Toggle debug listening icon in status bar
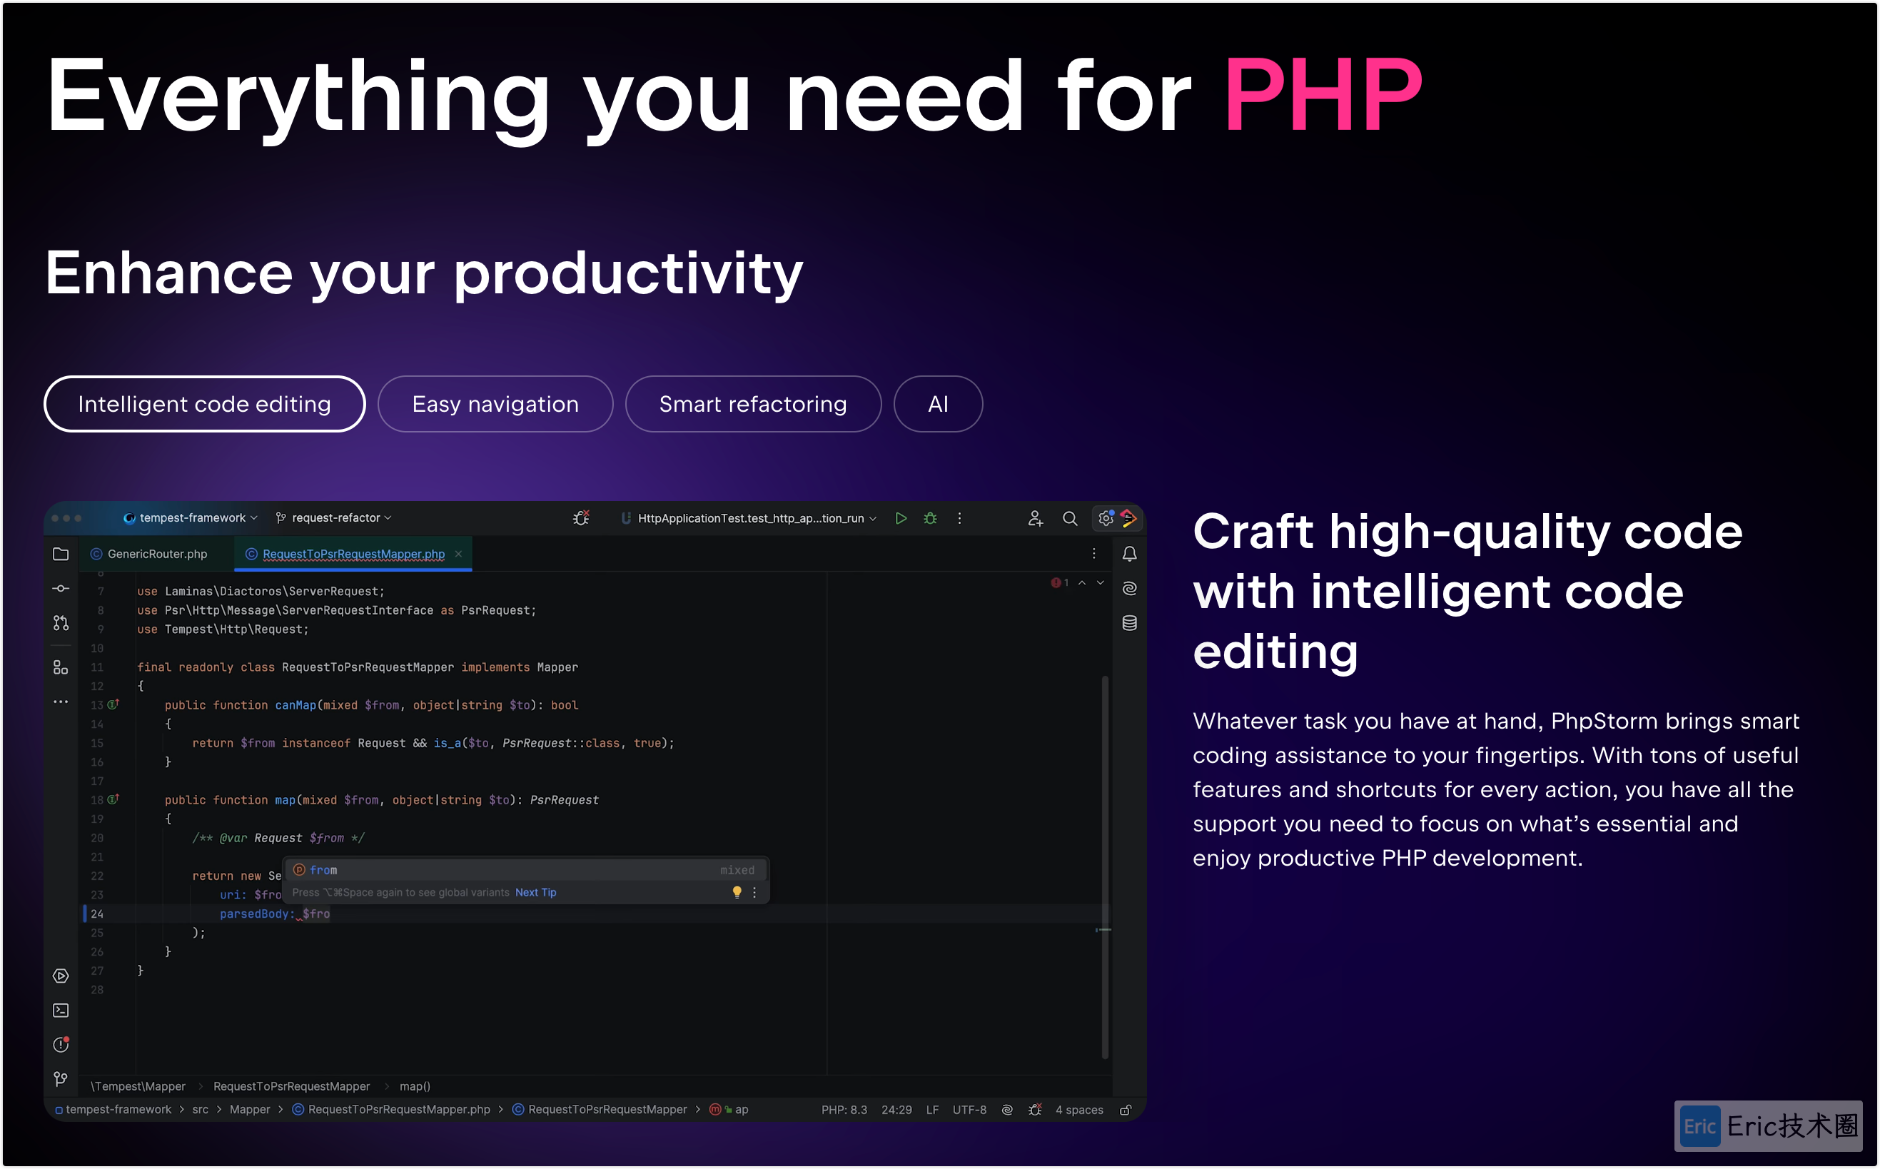Image resolution: width=1880 pixels, height=1169 pixels. tap(1035, 1110)
